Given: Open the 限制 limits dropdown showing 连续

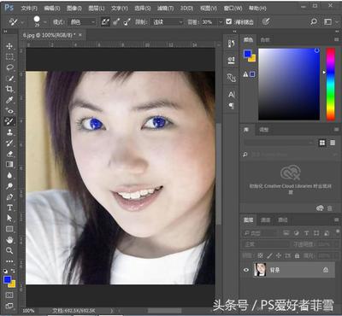Looking at the screenshot, I should [x=167, y=22].
